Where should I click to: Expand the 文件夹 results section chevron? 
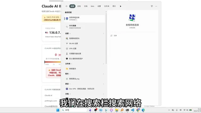tap(103, 64)
